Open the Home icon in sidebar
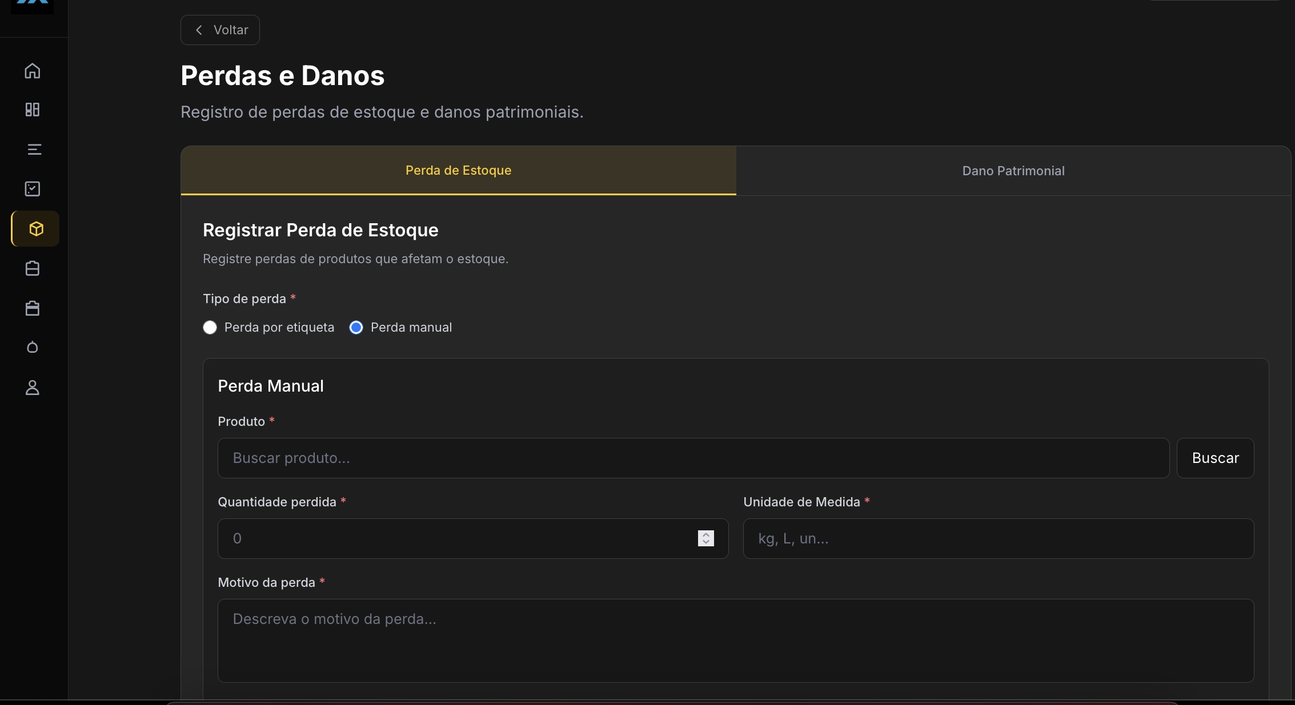Image resolution: width=1295 pixels, height=705 pixels. pyautogui.click(x=33, y=71)
